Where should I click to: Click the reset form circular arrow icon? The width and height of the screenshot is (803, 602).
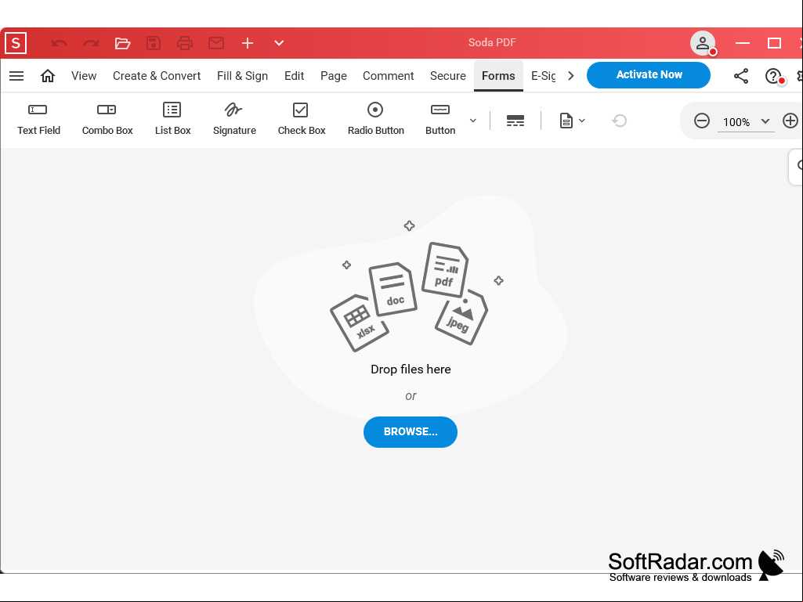[619, 121]
